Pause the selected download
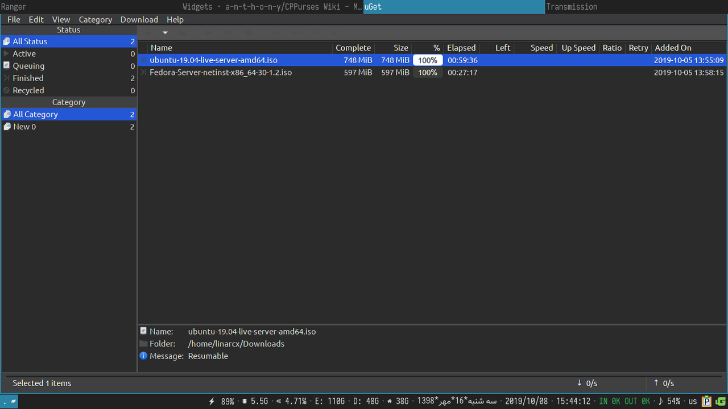728x409 pixels. 229,32
